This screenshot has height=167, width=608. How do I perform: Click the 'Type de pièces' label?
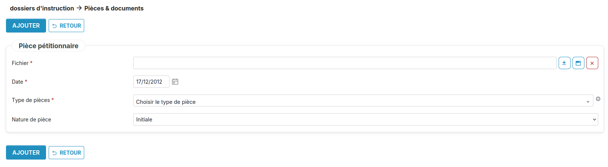31,100
